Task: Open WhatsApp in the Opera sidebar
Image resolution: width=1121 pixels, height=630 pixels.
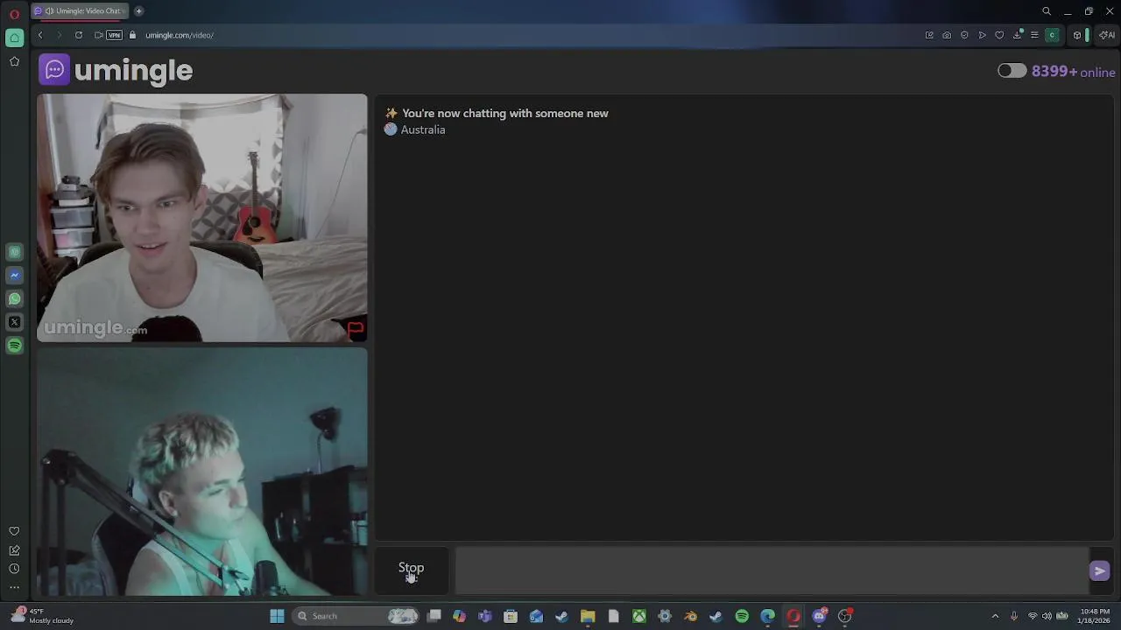Action: pos(14,299)
